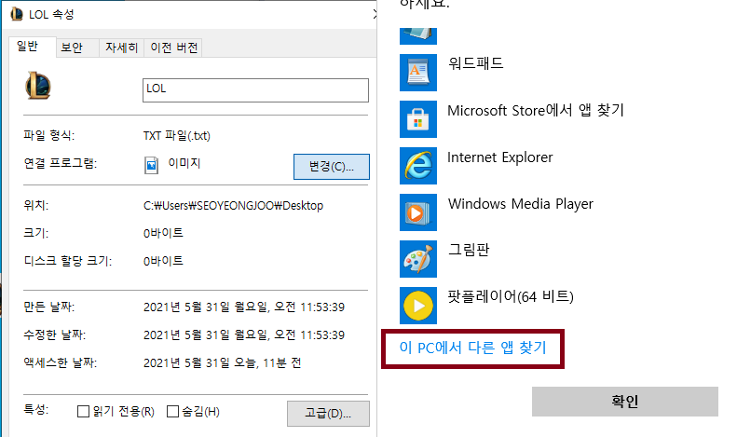
Task: Click the 이미지 associated program icon
Action: (151, 166)
